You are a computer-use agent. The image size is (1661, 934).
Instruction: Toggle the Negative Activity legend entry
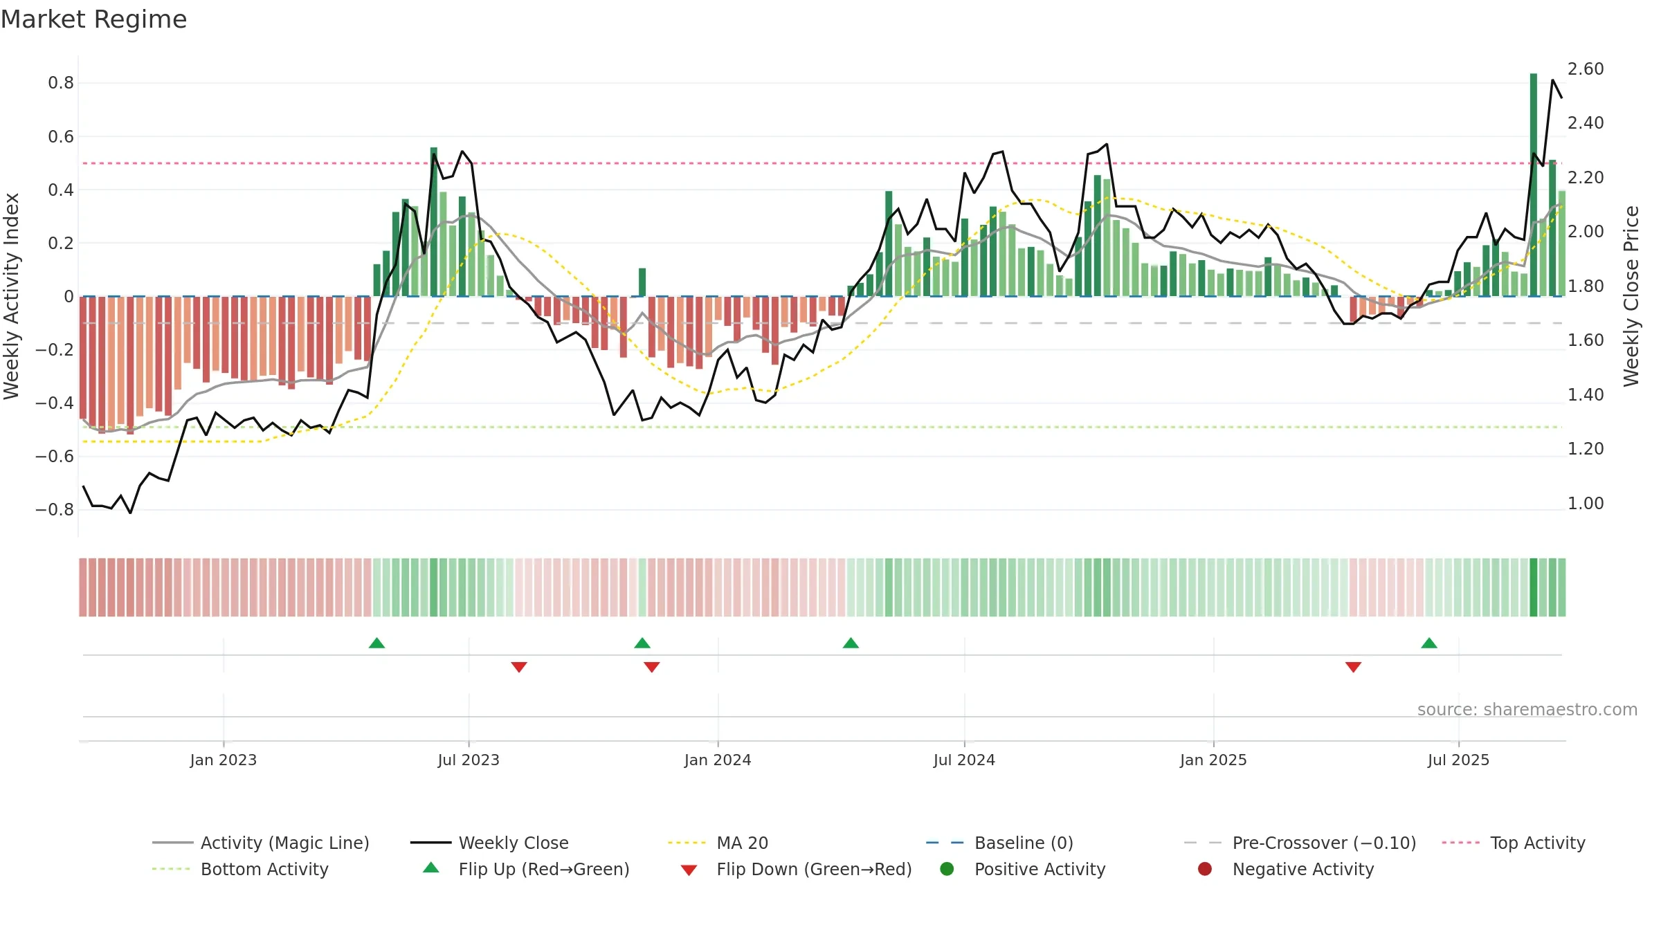tap(1285, 869)
